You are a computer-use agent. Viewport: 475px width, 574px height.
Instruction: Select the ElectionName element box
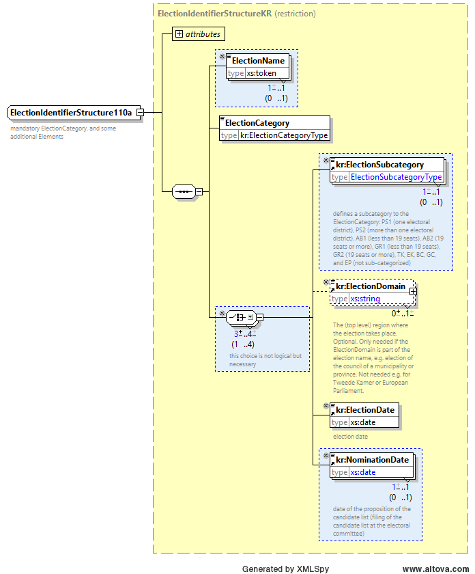tap(258, 67)
